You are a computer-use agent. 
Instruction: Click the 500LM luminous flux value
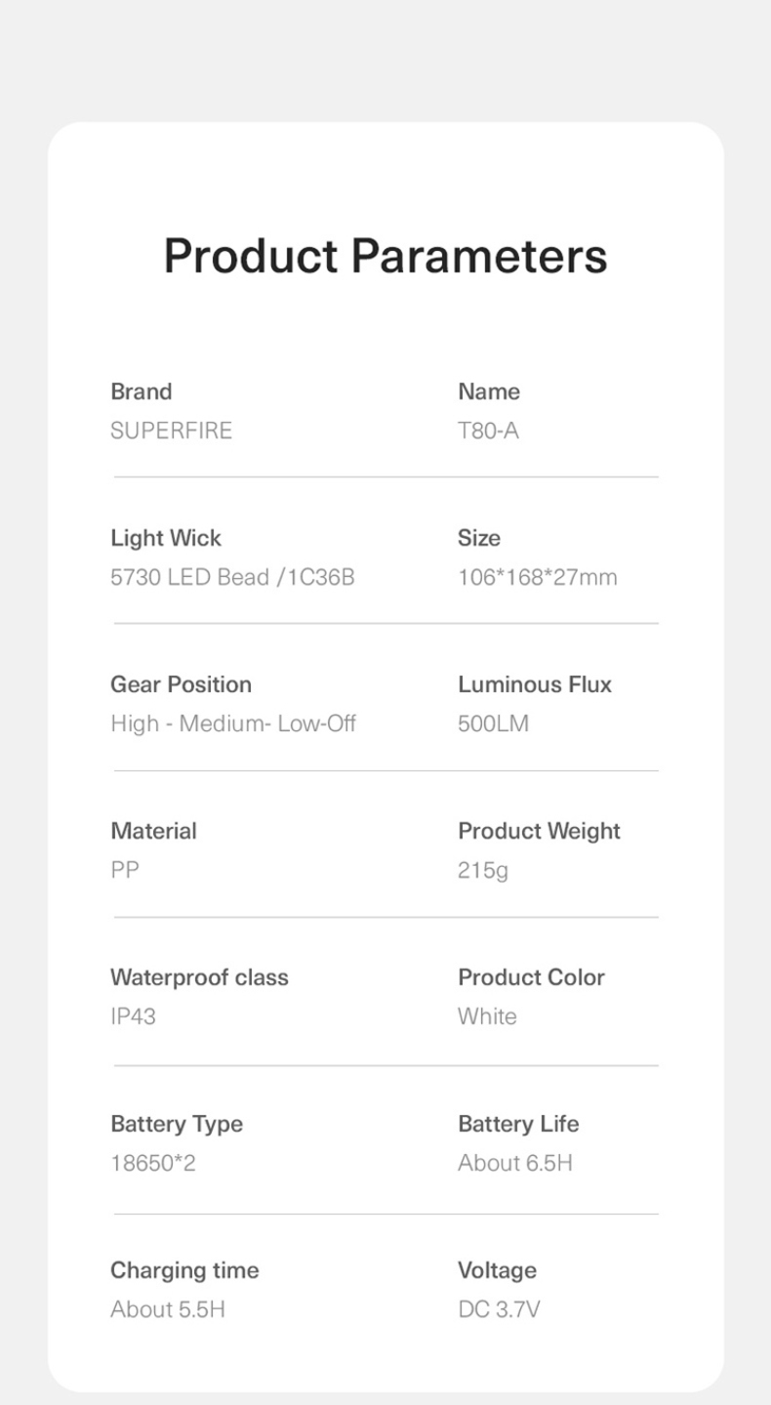(x=493, y=723)
